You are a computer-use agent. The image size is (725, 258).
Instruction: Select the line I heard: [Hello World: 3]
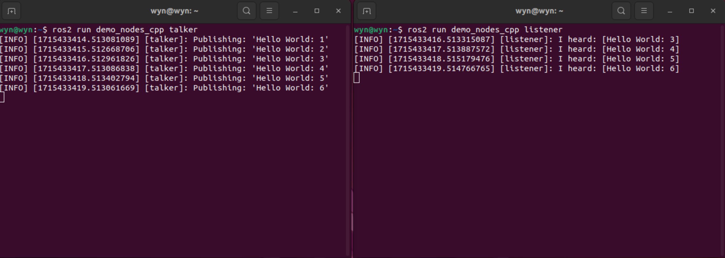(517, 39)
